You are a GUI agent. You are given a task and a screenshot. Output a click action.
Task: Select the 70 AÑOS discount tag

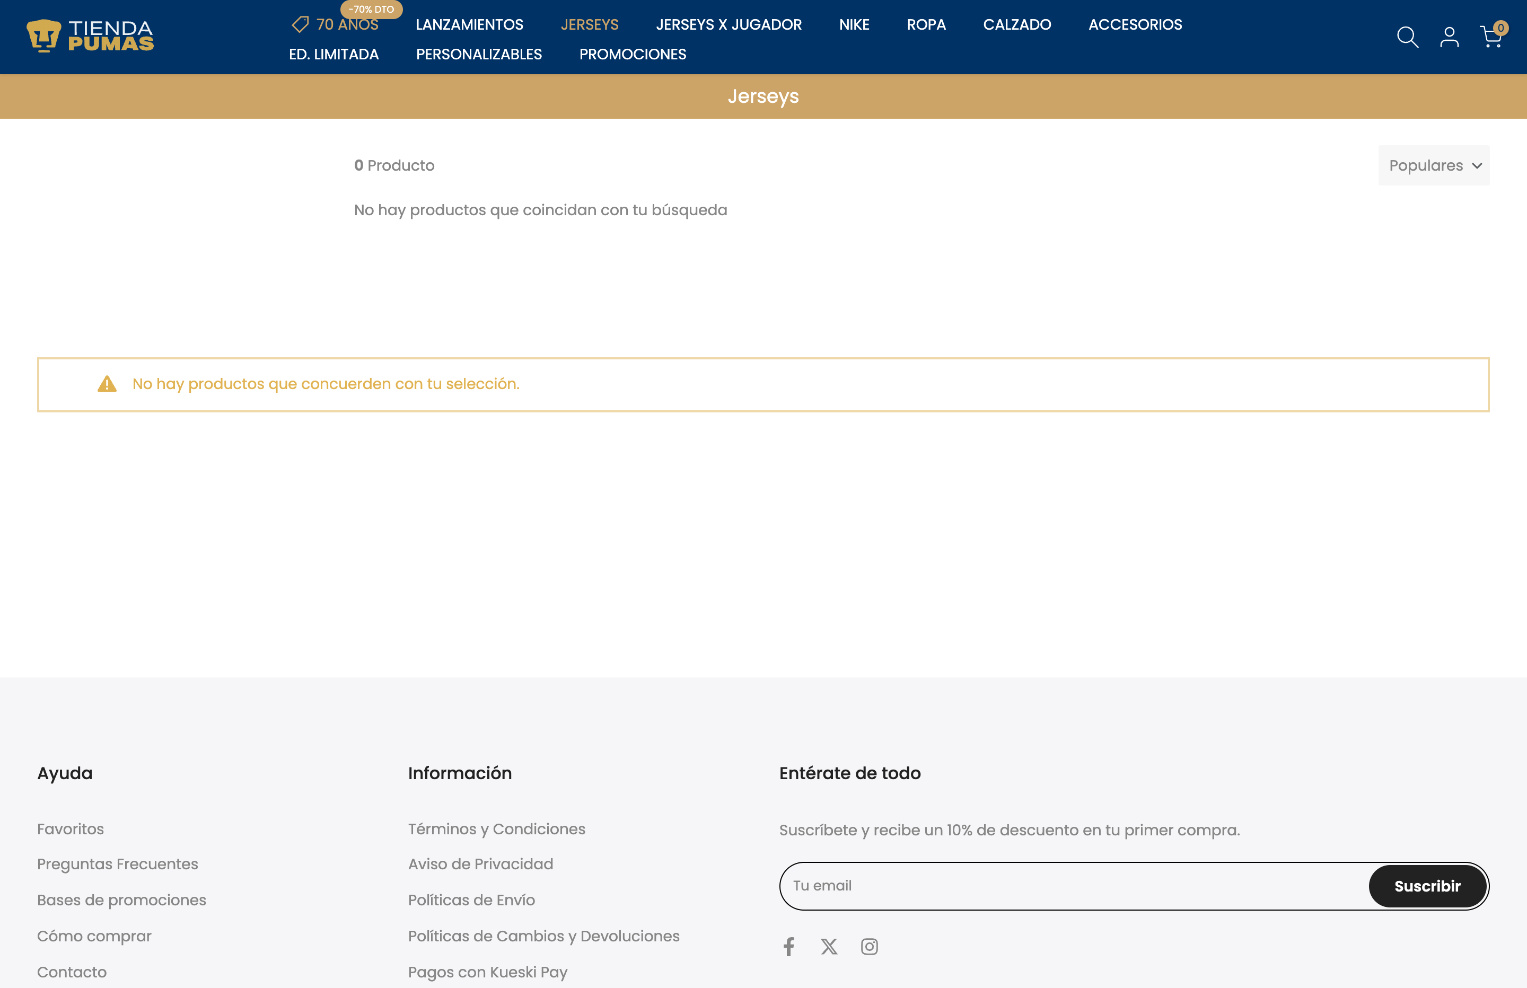(335, 24)
